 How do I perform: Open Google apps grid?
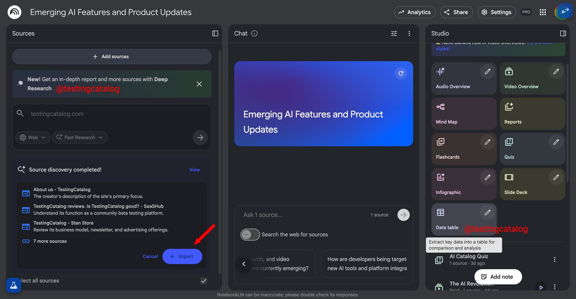543,12
